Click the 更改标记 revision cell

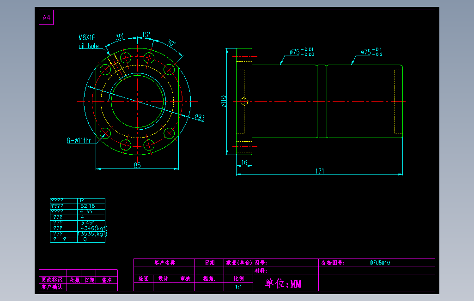[x=52, y=280]
